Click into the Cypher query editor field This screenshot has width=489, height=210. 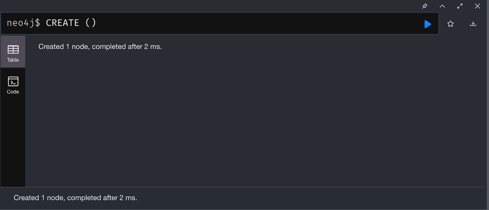(244, 23)
